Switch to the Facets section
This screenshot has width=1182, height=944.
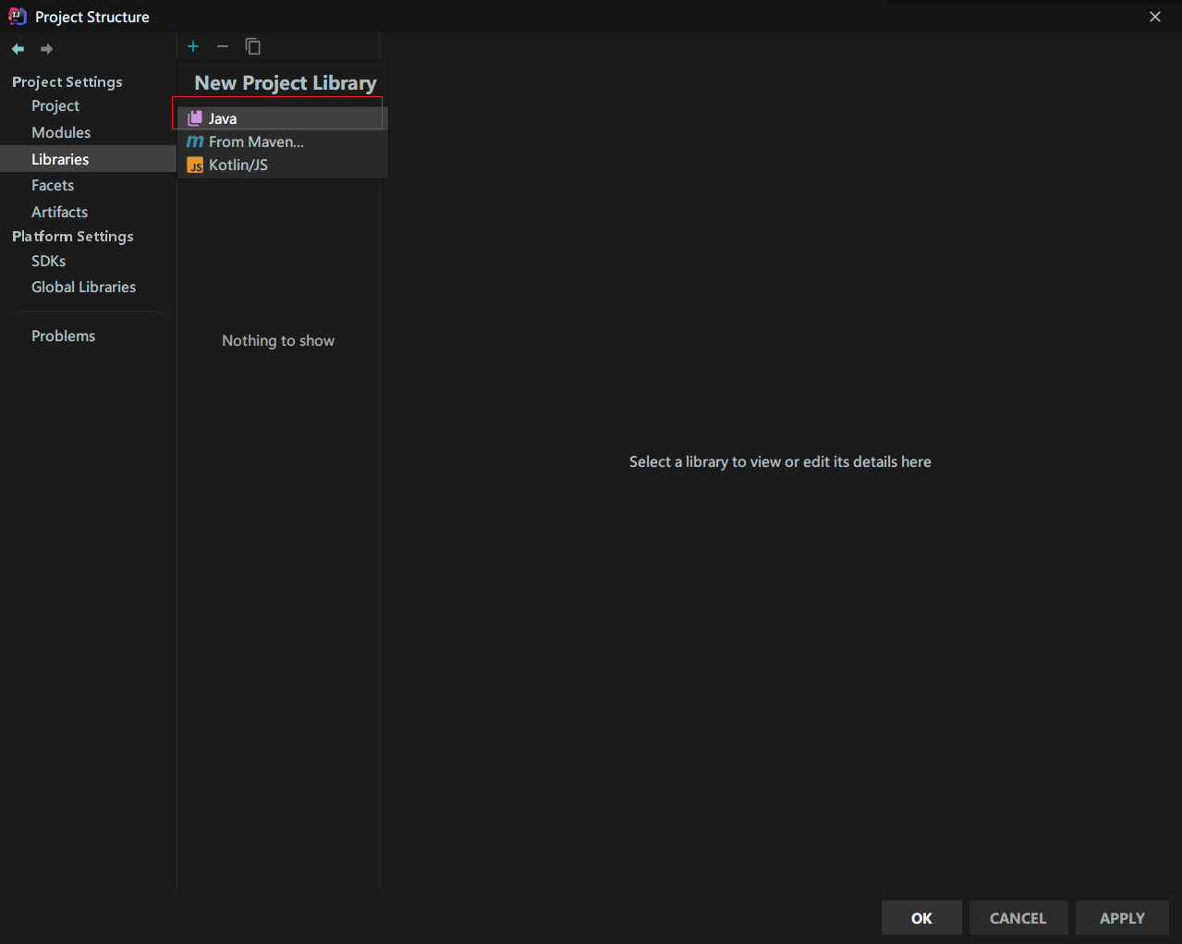[53, 185]
